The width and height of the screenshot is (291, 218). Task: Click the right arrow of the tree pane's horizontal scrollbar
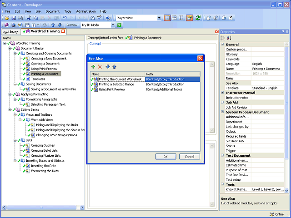coord(82,207)
